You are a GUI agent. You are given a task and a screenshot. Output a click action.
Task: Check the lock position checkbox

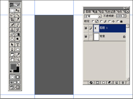pos(110,21)
